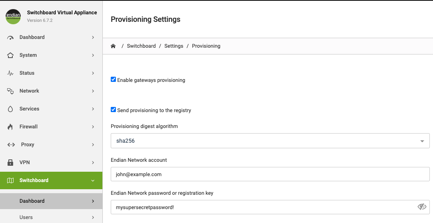The width and height of the screenshot is (433, 223).
Task: Select Dashboard under Switchboard
Action: click(x=51, y=201)
